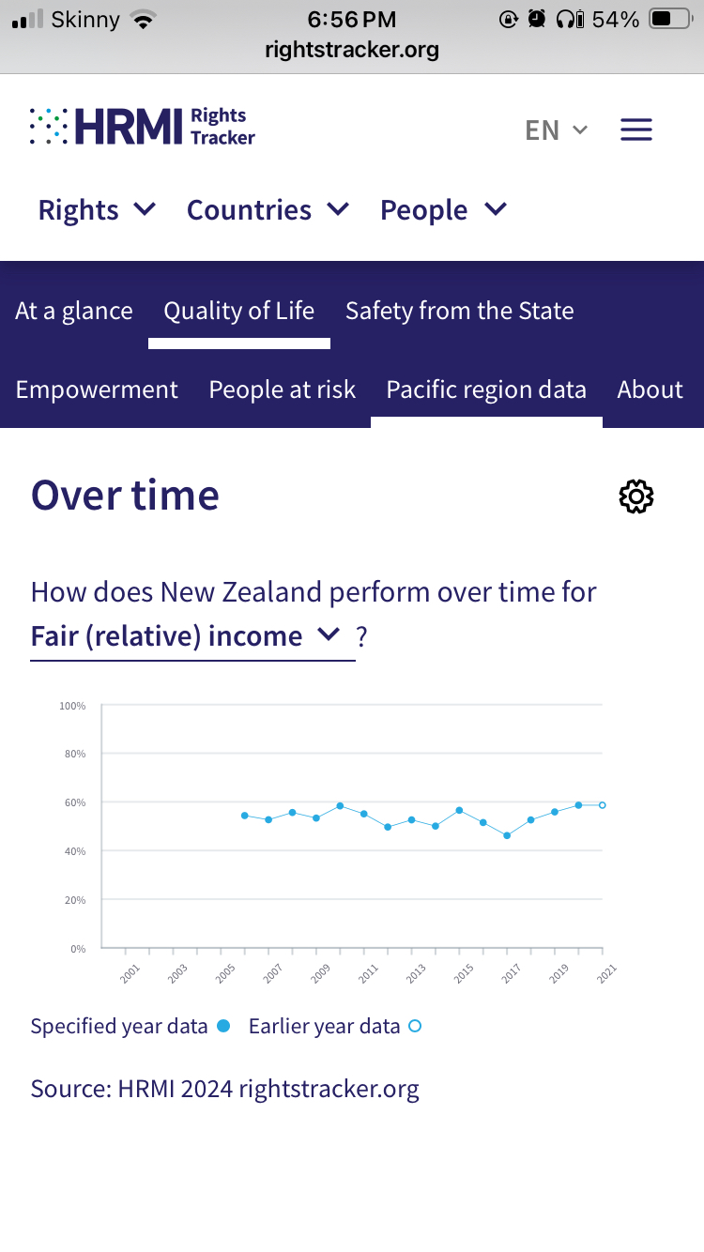This screenshot has width=704, height=1252.
Task: Click the HRMI Rights Tracker logo
Action: click(x=143, y=127)
